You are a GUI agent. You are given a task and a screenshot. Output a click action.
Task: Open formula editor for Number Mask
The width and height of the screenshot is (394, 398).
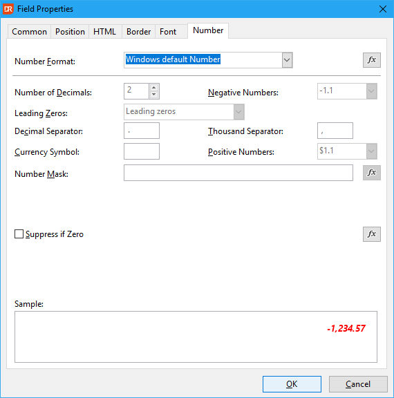tap(371, 173)
